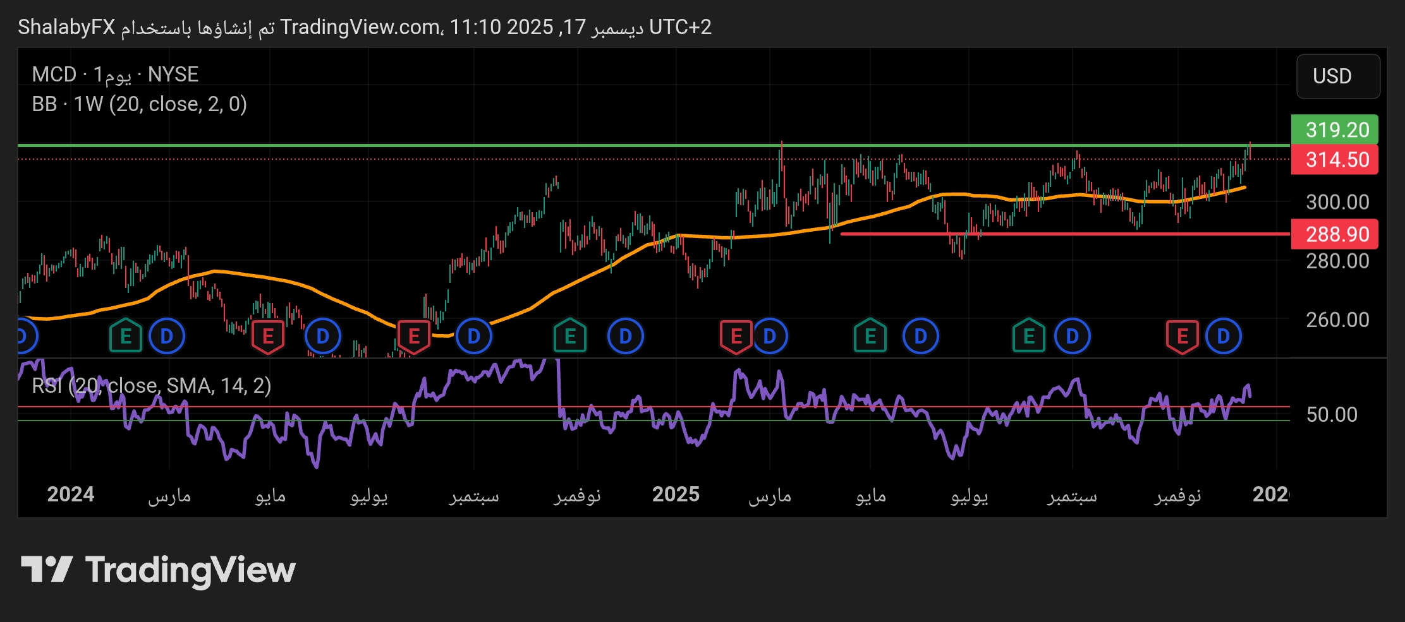This screenshot has width=1405, height=622.
Task: Click the TradingView logo icon at the bottom
Action: [47, 570]
